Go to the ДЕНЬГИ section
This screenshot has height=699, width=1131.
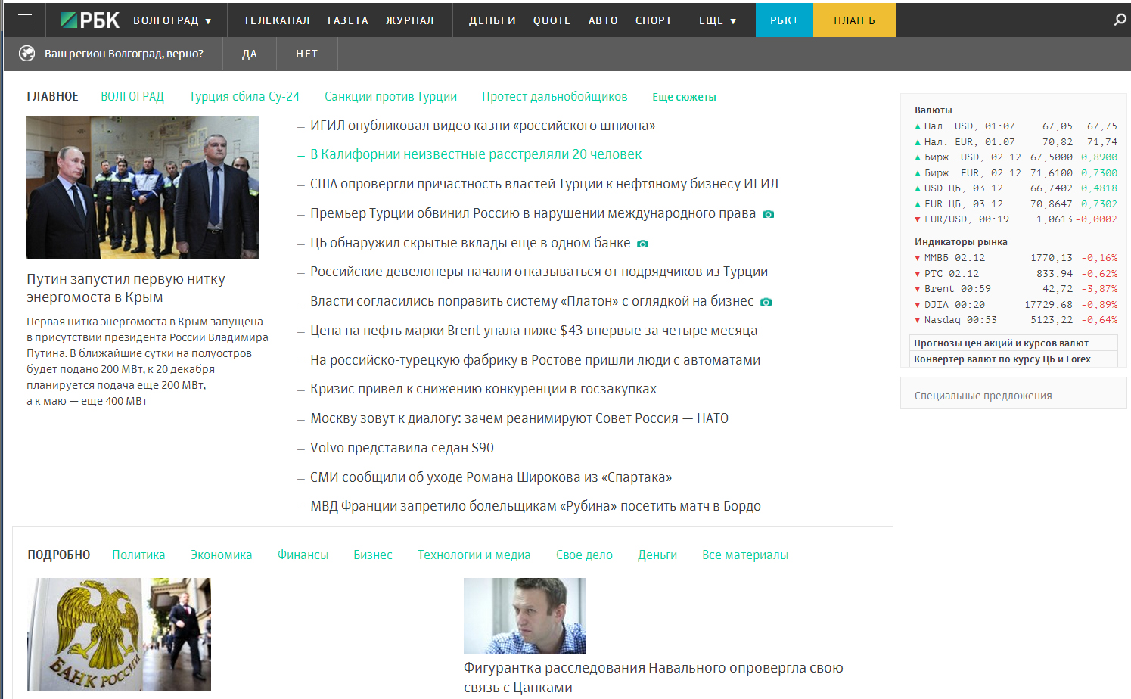tap(492, 20)
